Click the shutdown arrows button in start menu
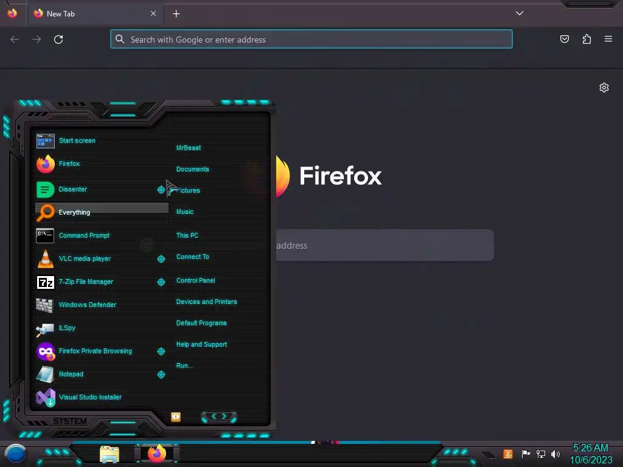Viewport: 623px width, 467px height. (219, 417)
